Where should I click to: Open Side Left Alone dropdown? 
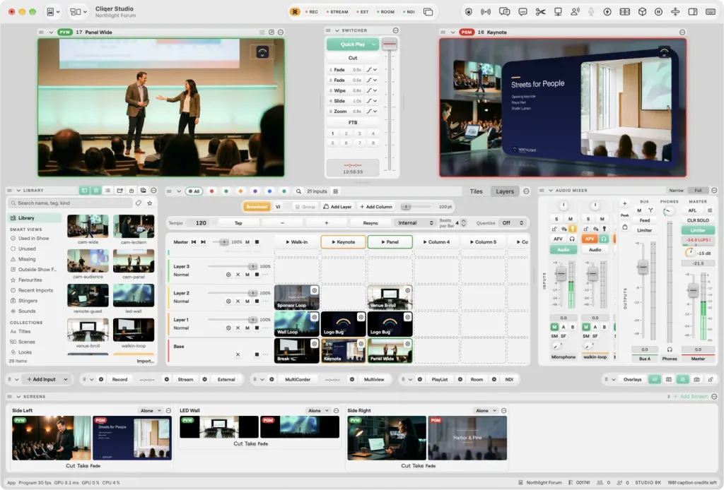[151, 411]
